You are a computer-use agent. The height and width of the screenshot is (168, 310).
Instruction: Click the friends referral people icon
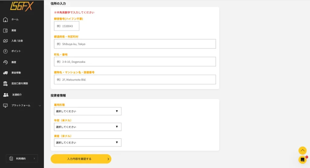(5, 95)
